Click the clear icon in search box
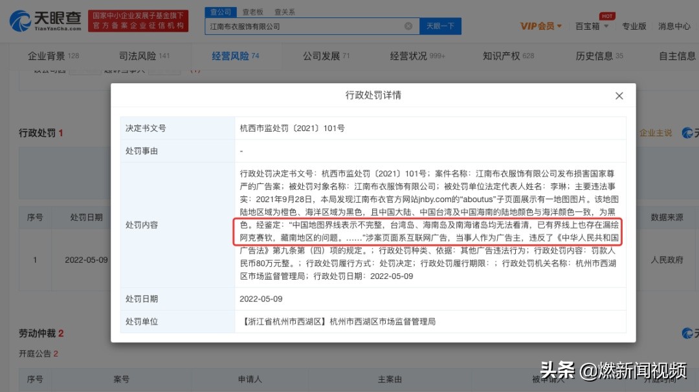This screenshot has height=392, width=699. coord(408,26)
